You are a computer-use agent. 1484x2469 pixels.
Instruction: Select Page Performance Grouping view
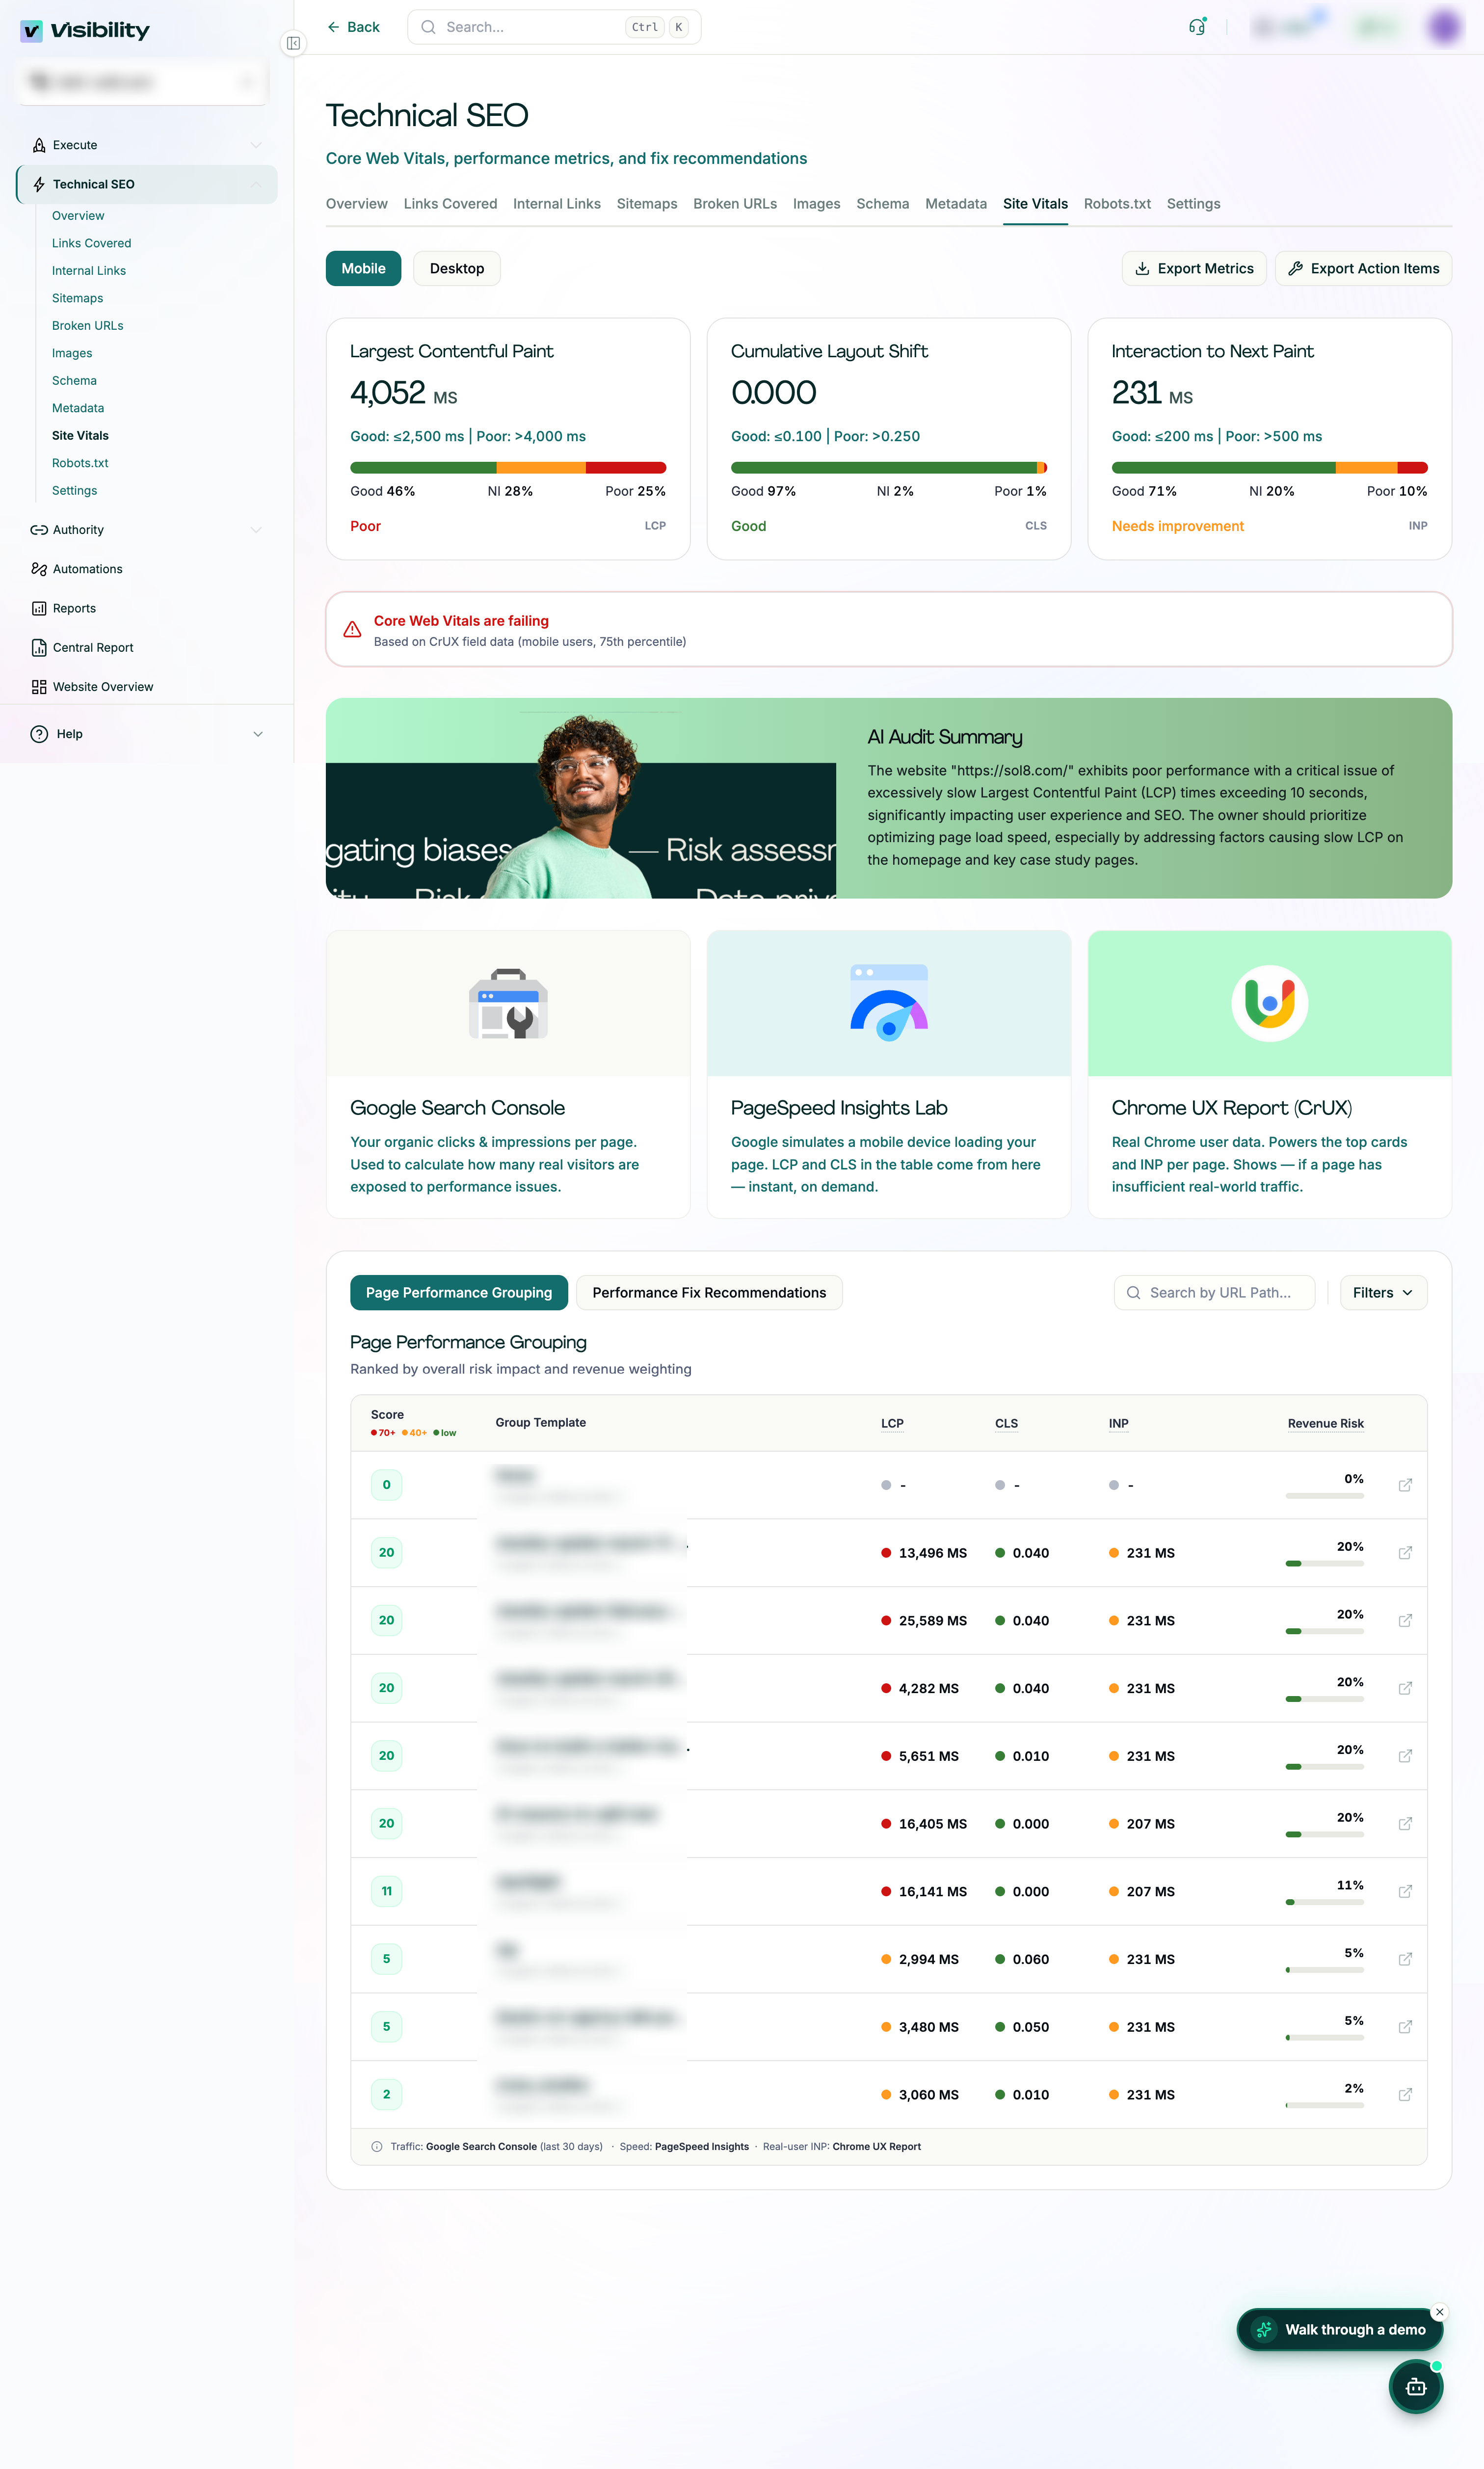(x=459, y=1293)
